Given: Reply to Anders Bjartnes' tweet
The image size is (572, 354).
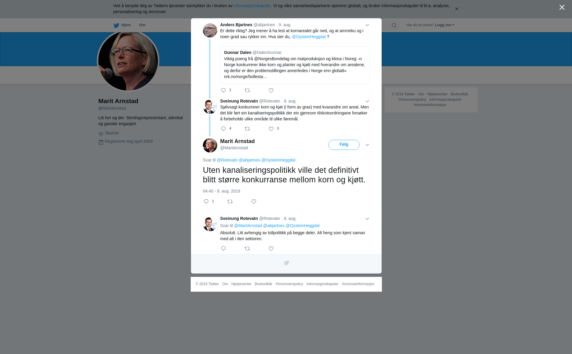Looking at the screenshot, I should (223, 90).
